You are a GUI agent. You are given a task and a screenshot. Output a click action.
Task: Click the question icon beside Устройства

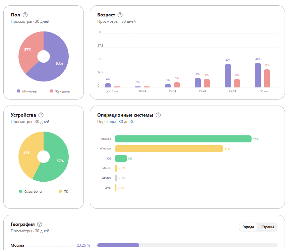tap(41, 115)
